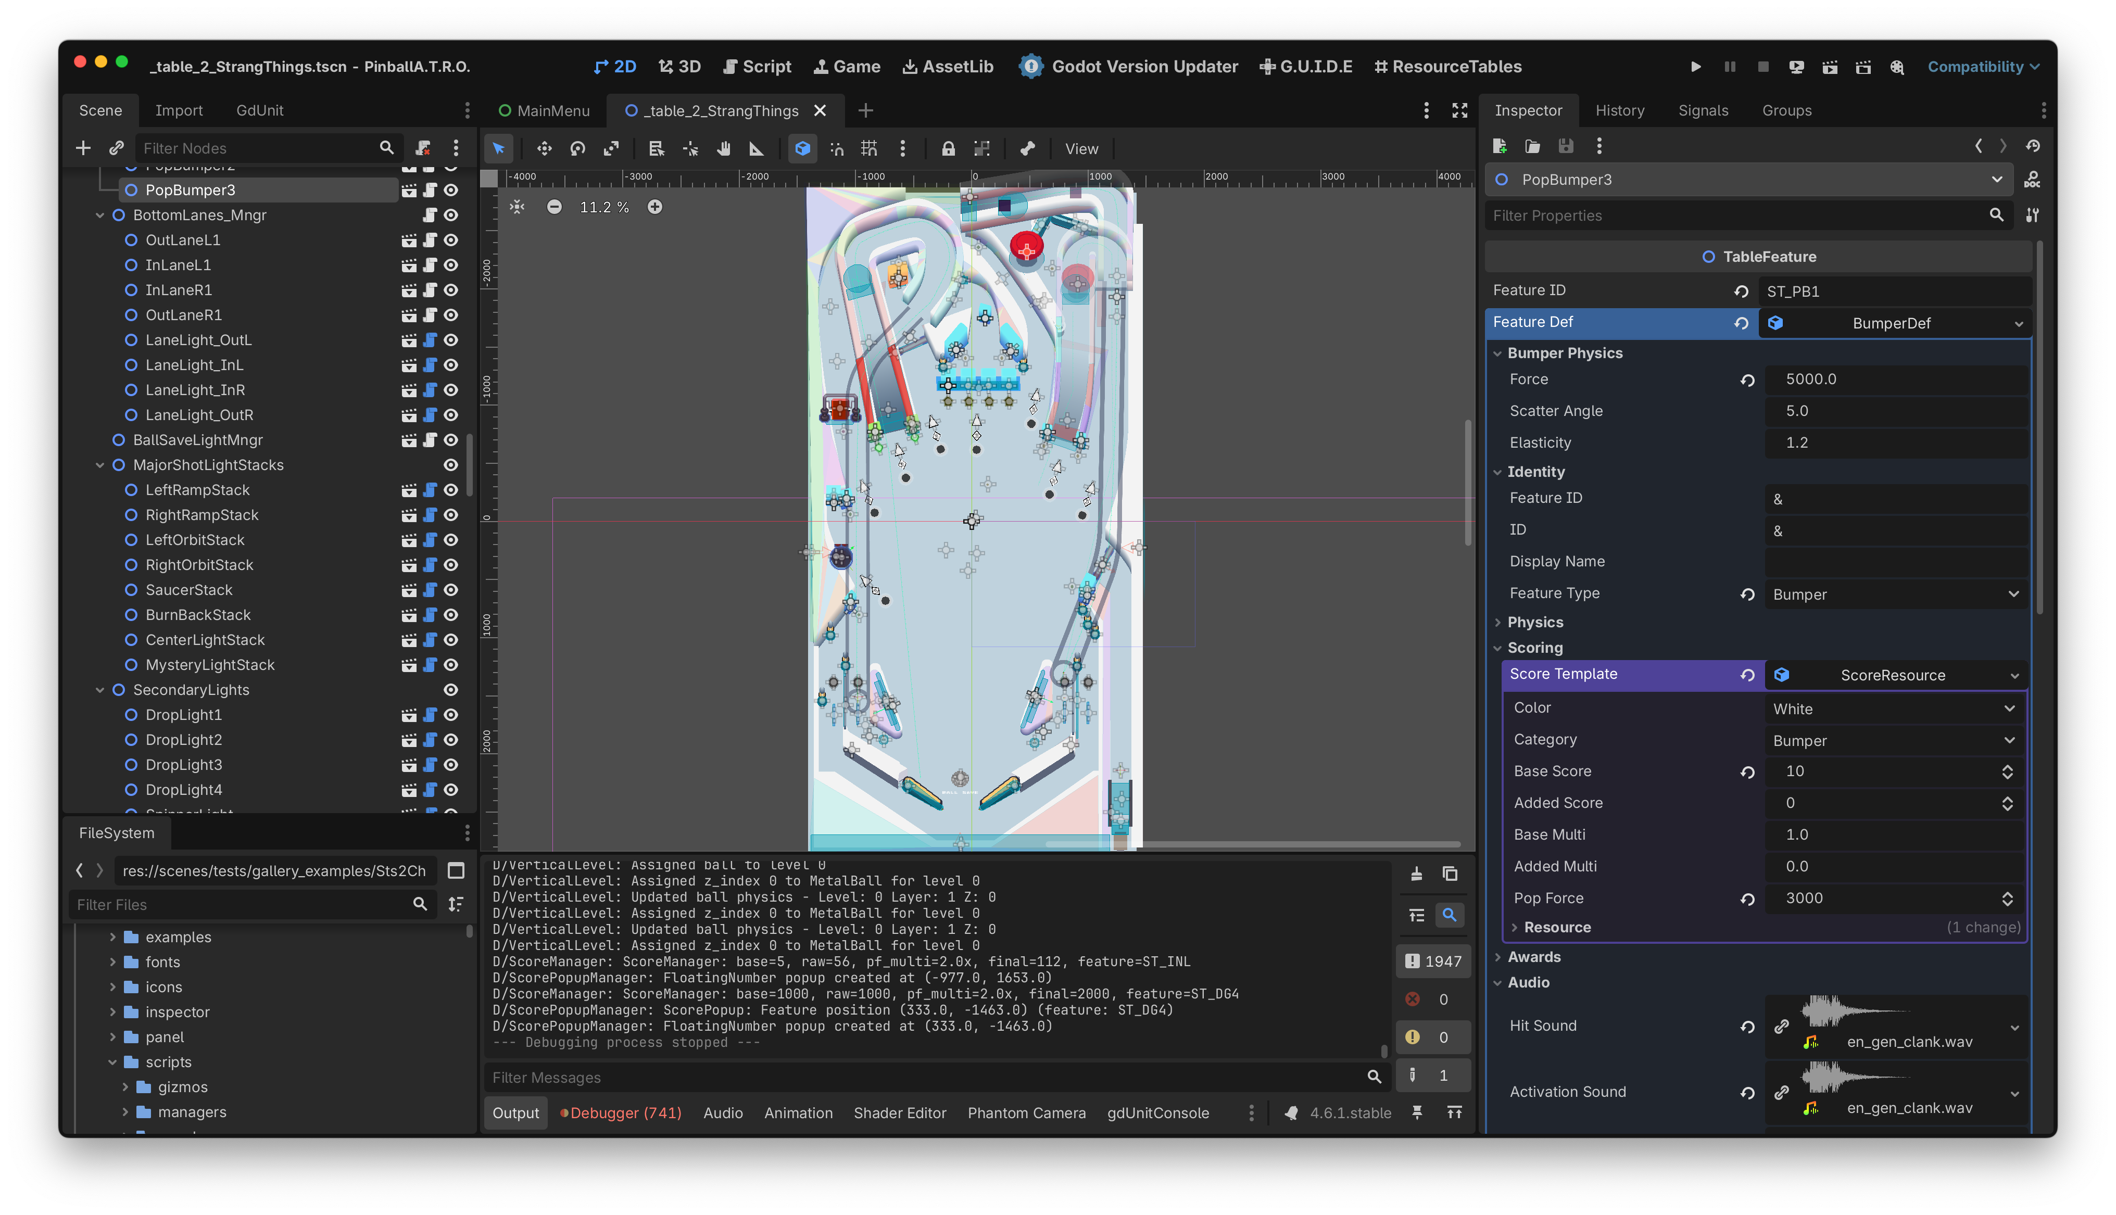Open the Debugger (741) bottom panel

click(622, 1112)
